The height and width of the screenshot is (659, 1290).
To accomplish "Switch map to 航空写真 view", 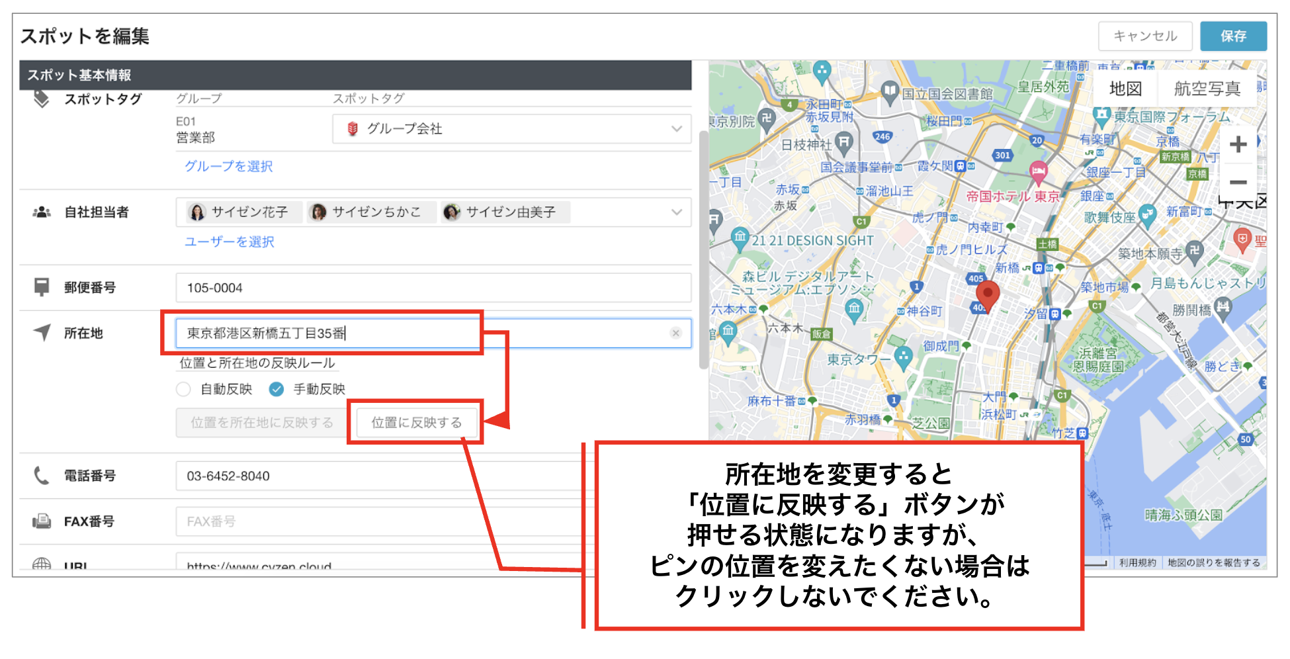I will coord(1207,89).
